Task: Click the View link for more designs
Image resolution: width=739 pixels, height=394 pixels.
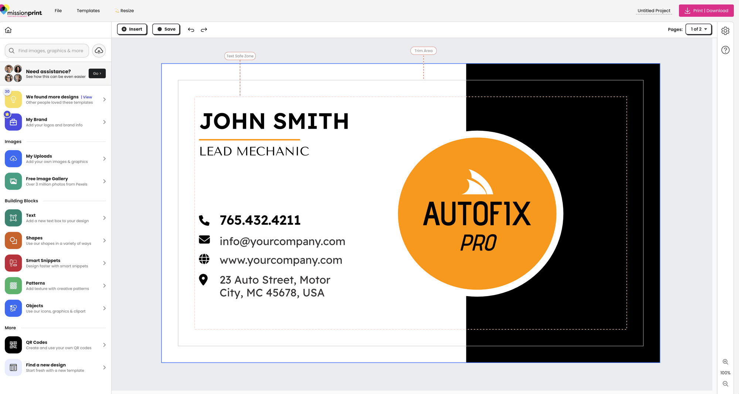Action: click(88, 97)
